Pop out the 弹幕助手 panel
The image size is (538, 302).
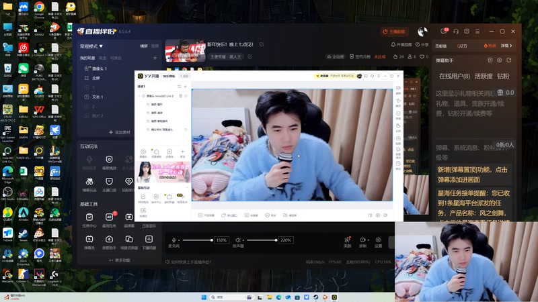pos(509,60)
